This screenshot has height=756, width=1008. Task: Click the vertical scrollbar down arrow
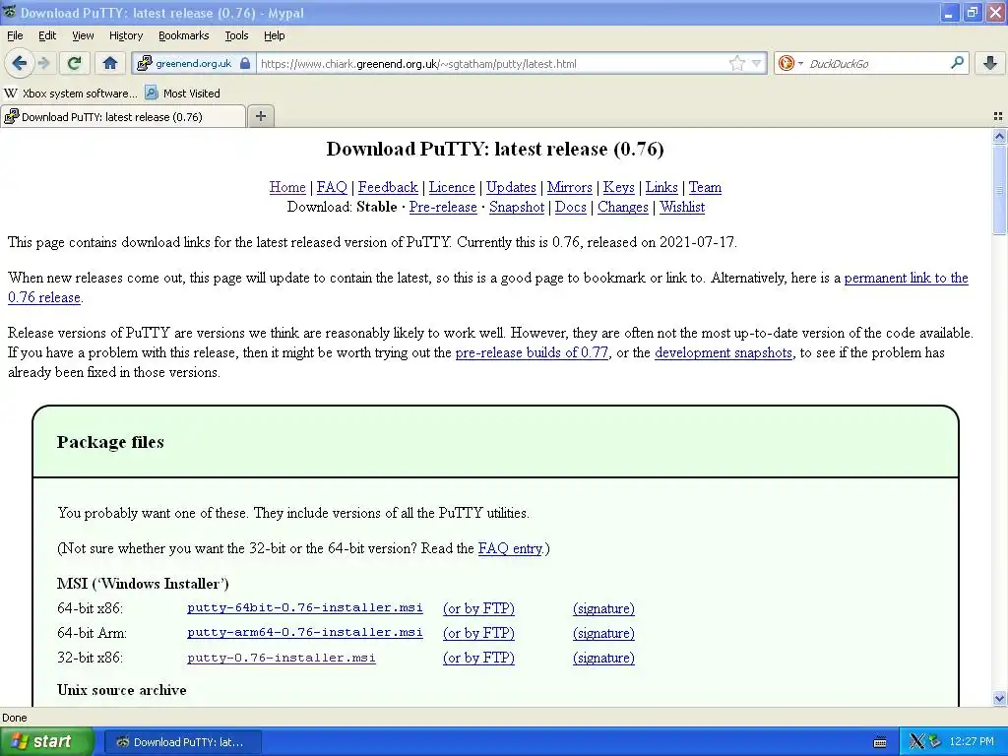click(x=999, y=698)
